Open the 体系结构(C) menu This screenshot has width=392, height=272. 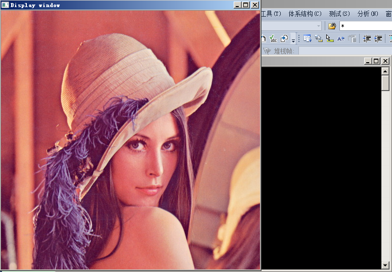pos(305,14)
